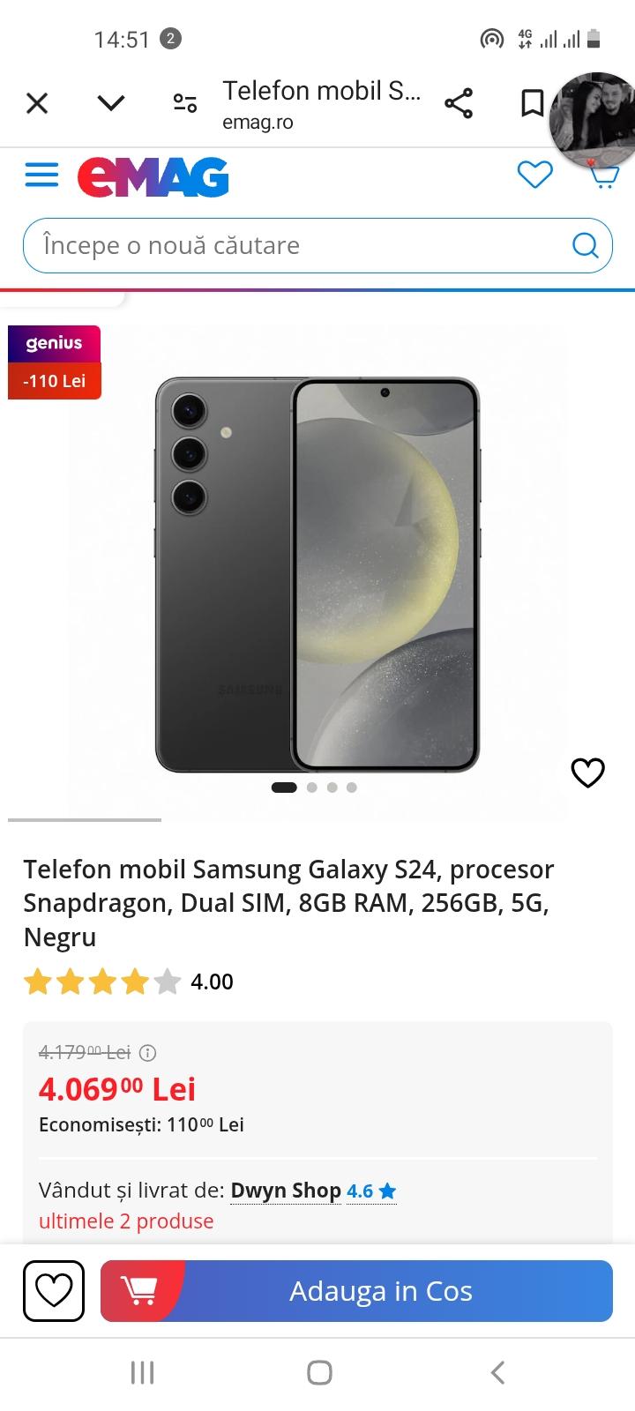This screenshot has height=1411, width=635.
Task: Expand the browser tab chevron dropdown
Action: 111,103
